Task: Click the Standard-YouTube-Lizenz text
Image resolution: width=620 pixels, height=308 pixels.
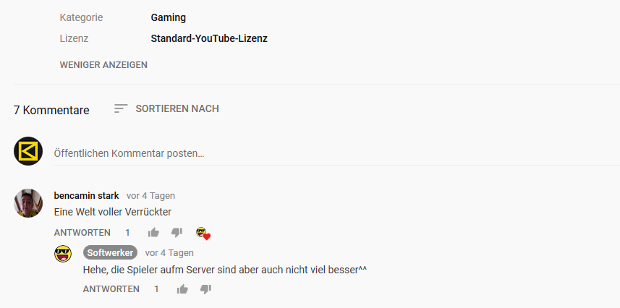Action: click(209, 39)
